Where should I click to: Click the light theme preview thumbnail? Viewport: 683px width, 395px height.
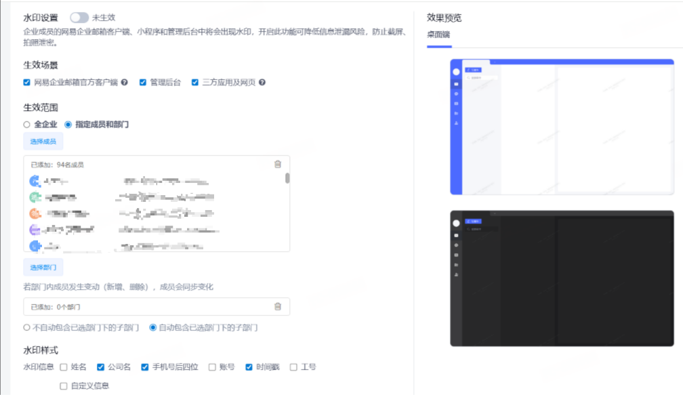click(562, 127)
